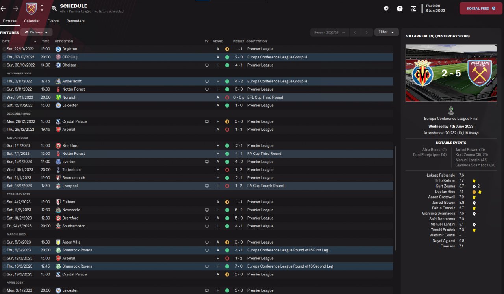Toggle the circle beside Thu, 29/12/2022 fixture
504x294 pixels.
point(4,130)
